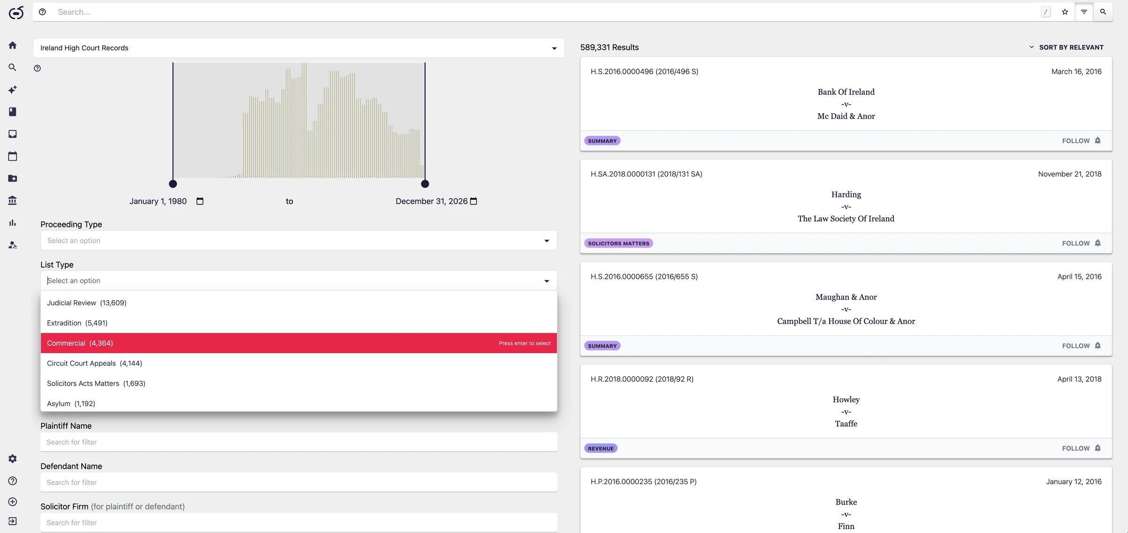1128x533 pixels.
Task: Open the bar chart analytics sidebar icon
Action: 13,223
